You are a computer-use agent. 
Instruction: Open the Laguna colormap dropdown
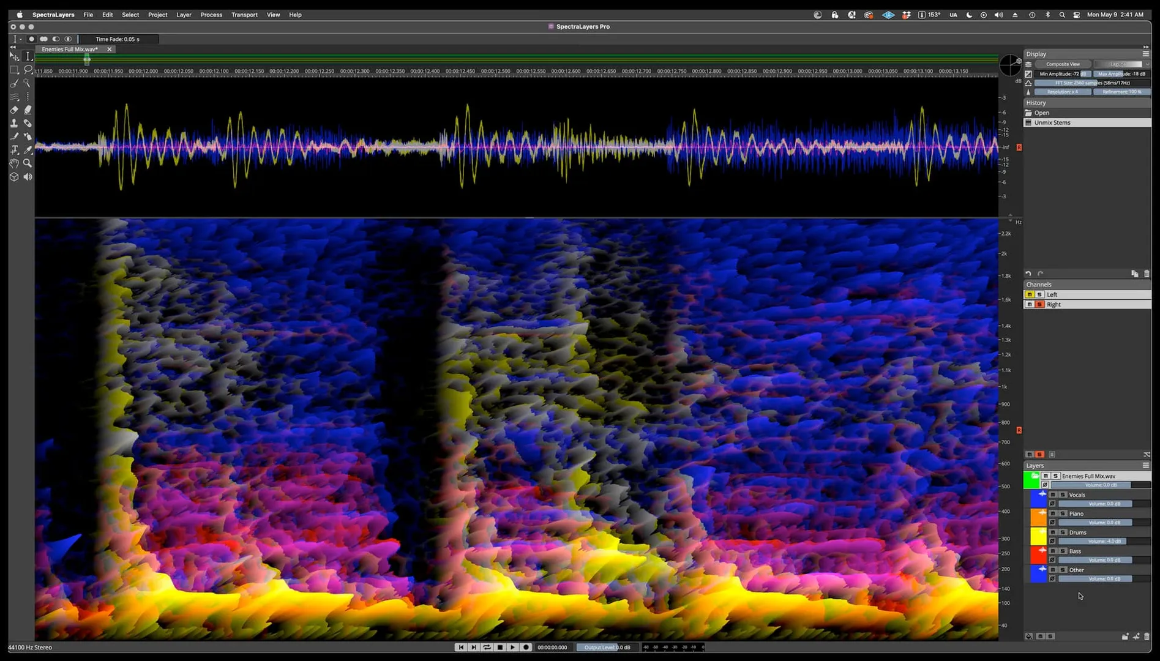[1121, 64]
